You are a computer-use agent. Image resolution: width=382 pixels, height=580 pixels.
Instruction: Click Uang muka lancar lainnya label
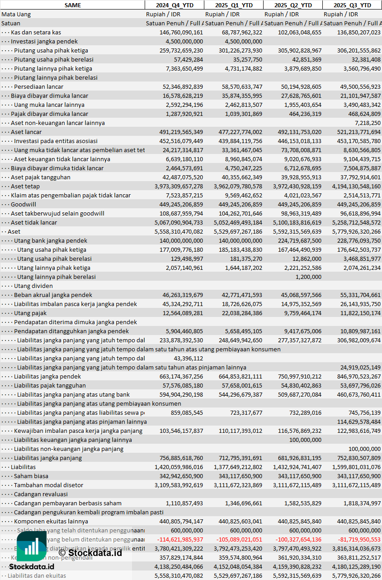49,105
